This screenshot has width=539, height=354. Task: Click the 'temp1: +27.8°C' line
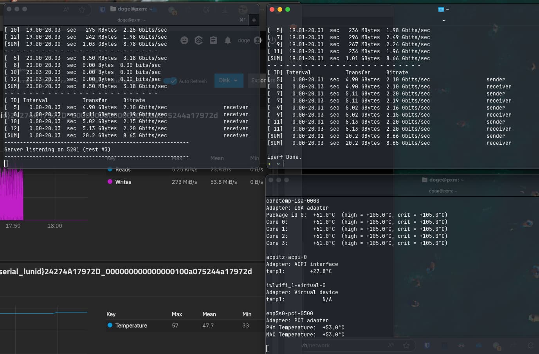pyautogui.click(x=299, y=271)
